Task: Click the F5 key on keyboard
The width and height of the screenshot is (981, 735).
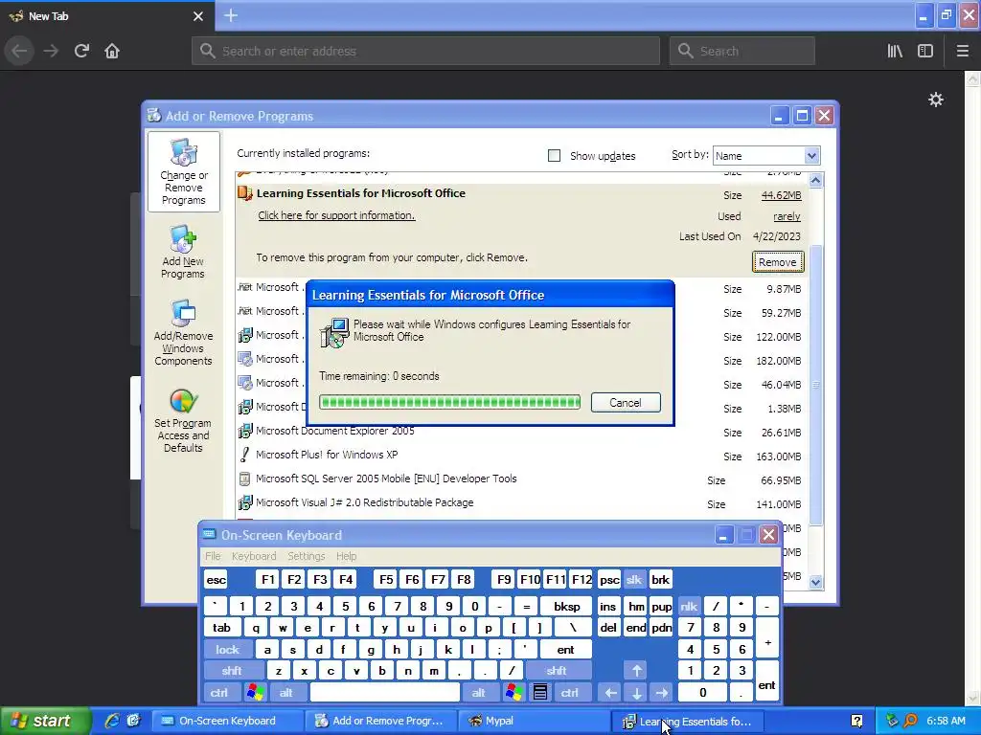Action: 386,579
